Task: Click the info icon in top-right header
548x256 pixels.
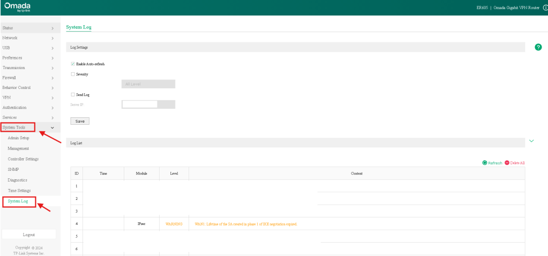Action: click(545, 7)
